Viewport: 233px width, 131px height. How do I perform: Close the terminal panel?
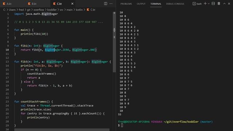coord(229,4)
